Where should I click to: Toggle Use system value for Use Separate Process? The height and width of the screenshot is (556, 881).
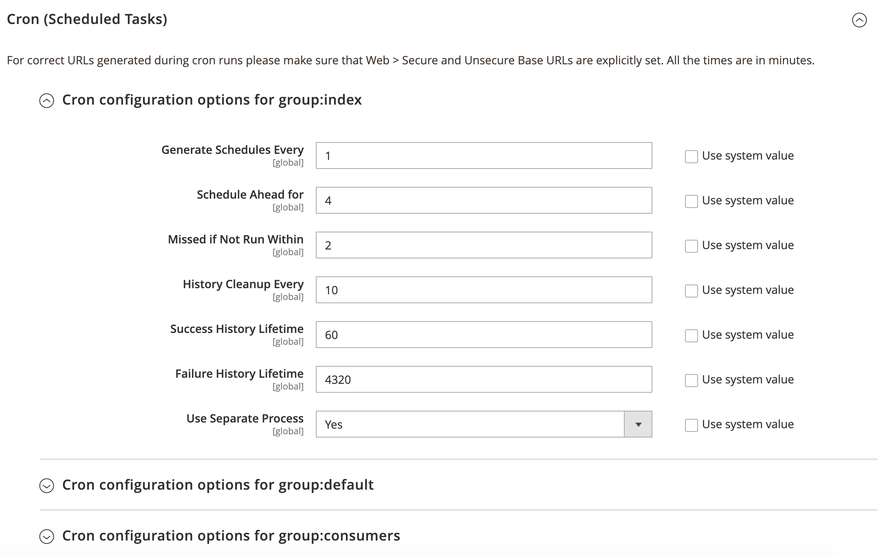coord(691,425)
